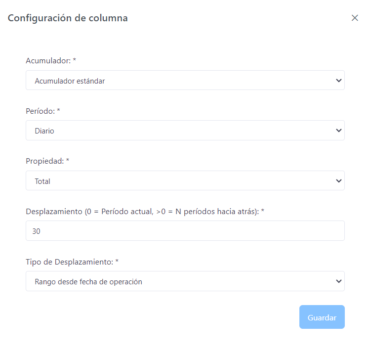
Task: Click the chevron arrow in the Período field
Action: point(338,131)
